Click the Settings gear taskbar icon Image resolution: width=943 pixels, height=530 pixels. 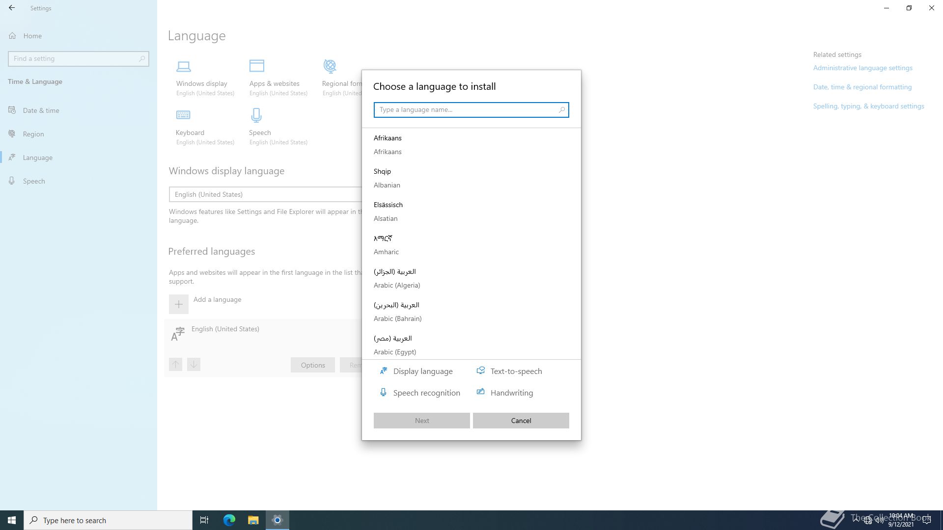point(277,520)
